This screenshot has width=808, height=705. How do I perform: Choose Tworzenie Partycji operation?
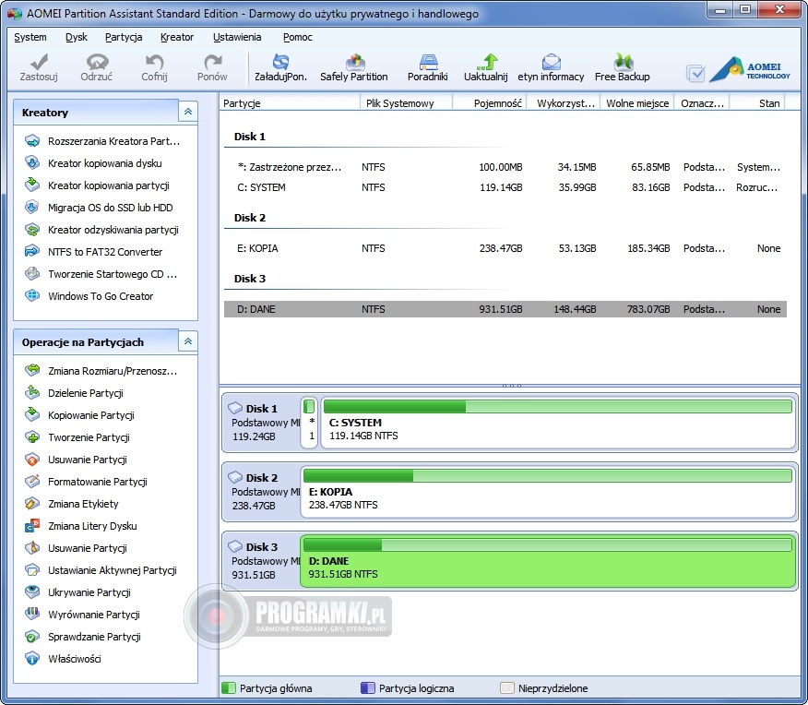[77, 437]
